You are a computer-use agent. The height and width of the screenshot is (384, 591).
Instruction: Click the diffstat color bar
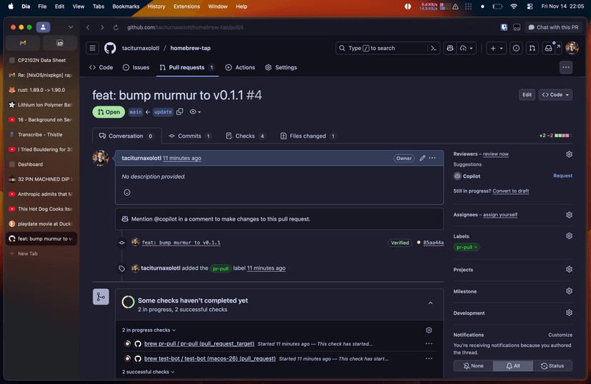click(563, 136)
